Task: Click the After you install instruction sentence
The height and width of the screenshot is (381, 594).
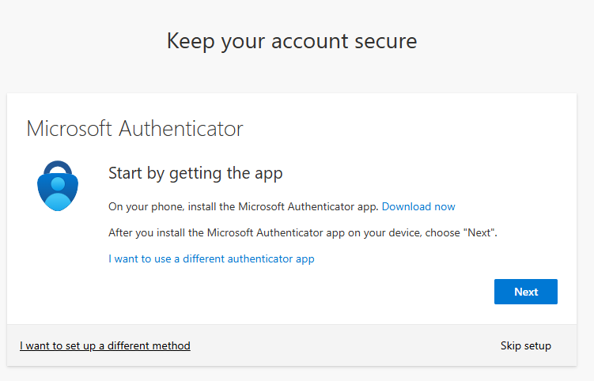Action: pos(303,232)
